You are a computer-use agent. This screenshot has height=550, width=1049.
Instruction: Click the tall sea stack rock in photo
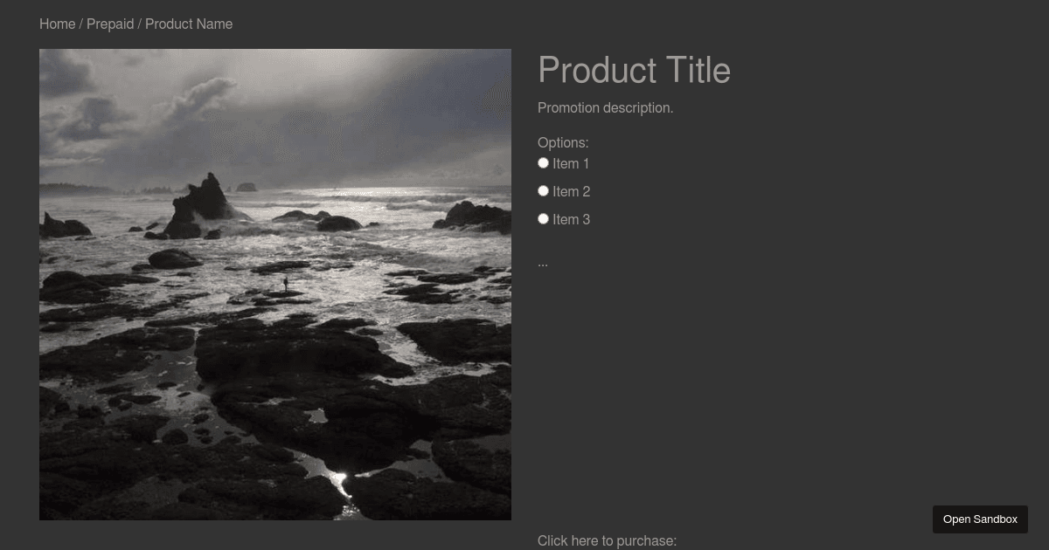[x=203, y=203]
